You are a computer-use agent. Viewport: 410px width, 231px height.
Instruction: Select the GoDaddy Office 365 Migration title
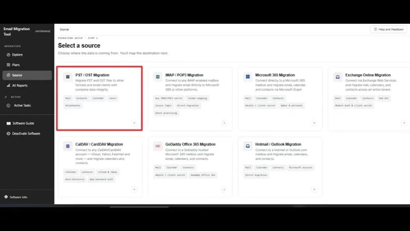pyautogui.click(x=191, y=144)
